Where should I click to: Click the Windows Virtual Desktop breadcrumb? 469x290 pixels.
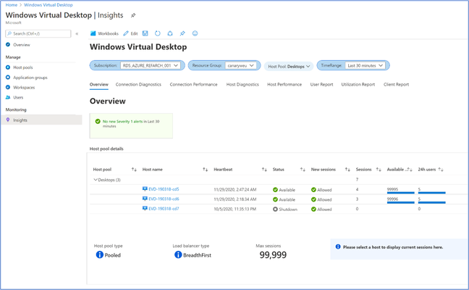click(48, 5)
